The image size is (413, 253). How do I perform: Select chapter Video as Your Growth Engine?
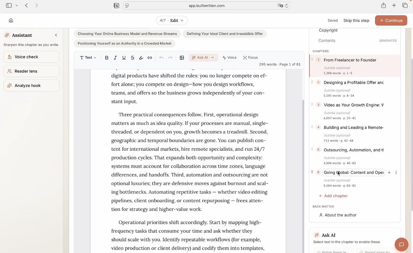[x=353, y=105]
